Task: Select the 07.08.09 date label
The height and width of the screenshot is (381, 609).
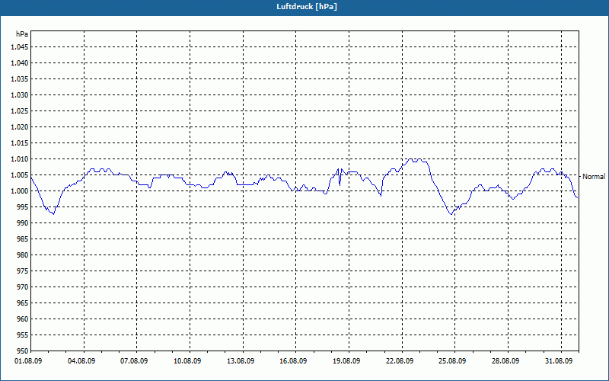Action: point(134,361)
